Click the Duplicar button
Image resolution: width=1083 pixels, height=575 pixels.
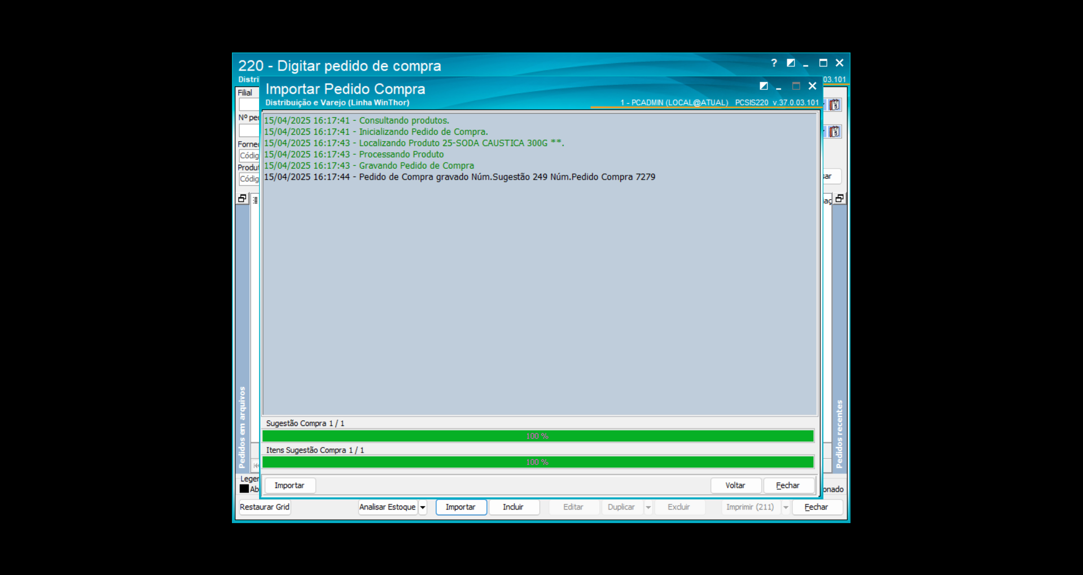tap(621, 507)
